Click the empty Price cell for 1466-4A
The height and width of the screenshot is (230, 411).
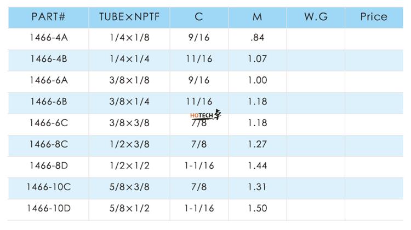point(374,38)
